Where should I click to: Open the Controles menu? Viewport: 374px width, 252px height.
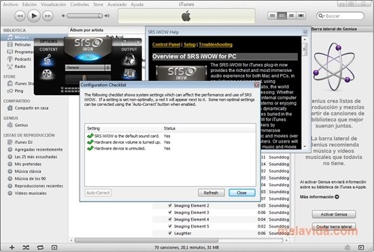pyautogui.click(x=80, y=4)
